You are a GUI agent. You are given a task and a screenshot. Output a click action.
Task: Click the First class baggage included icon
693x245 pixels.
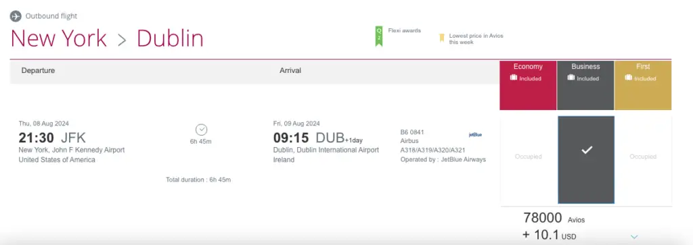[629, 78]
